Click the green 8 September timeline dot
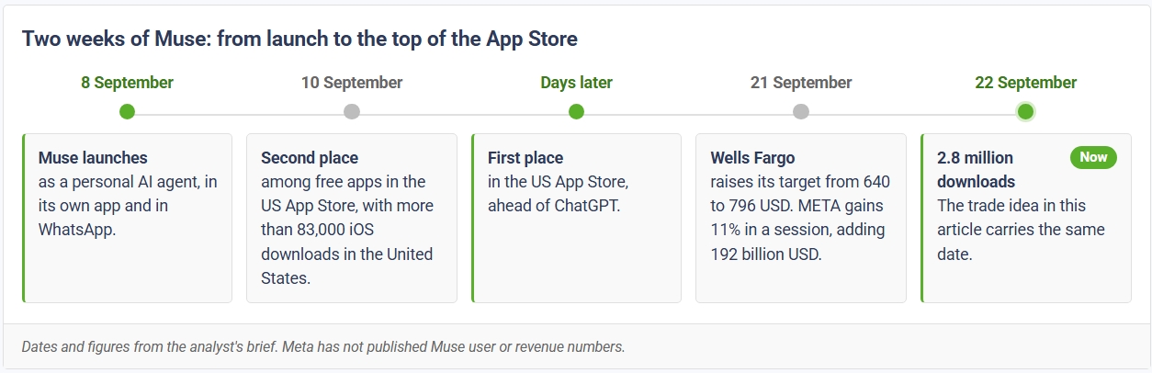The height and width of the screenshot is (373, 1152). (x=127, y=112)
